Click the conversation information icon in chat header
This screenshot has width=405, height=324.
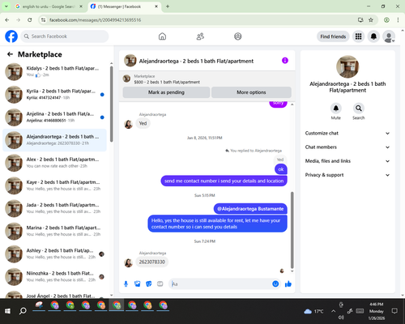click(x=285, y=61)
